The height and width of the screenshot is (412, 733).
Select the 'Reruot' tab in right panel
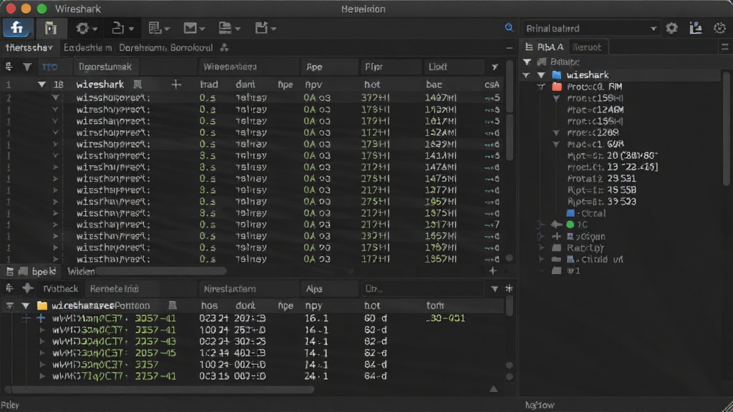click(x=587, y=46)
